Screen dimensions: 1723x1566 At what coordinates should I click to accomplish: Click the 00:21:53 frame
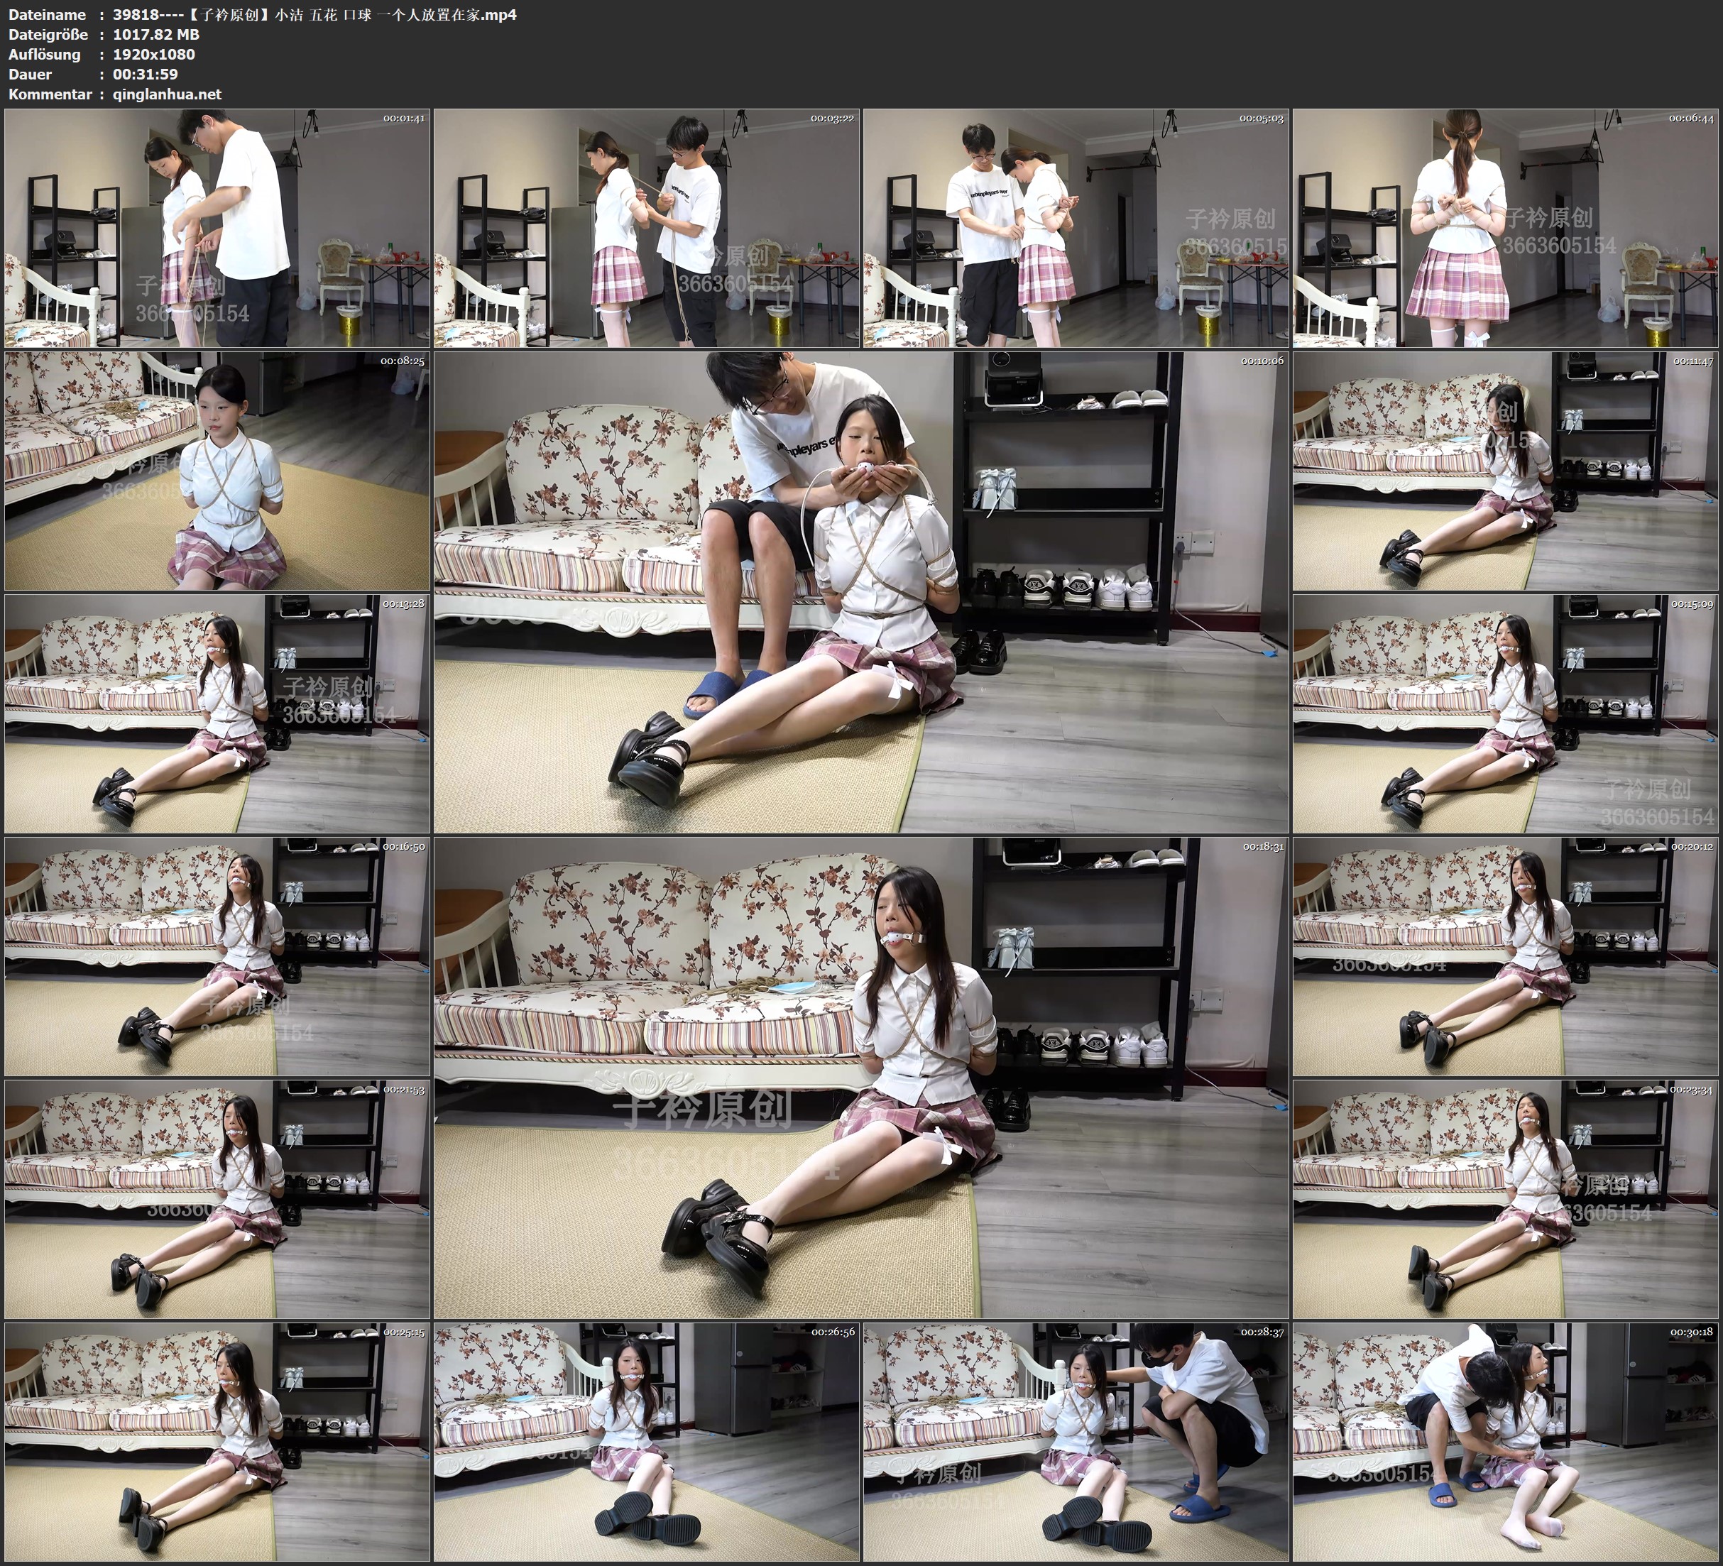pos(217,1198)
